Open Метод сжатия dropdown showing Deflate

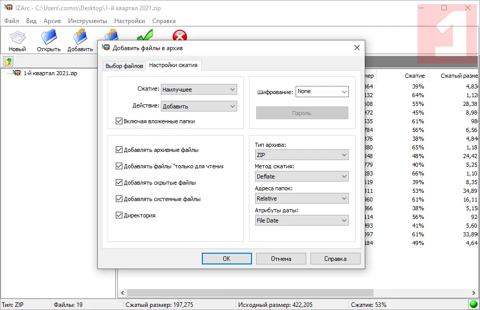(302, 176)
